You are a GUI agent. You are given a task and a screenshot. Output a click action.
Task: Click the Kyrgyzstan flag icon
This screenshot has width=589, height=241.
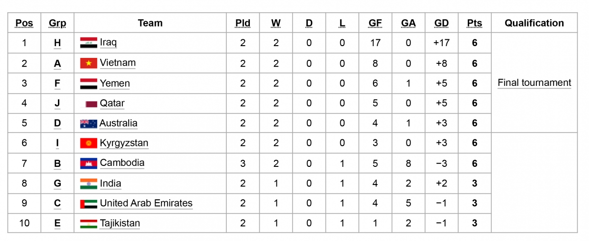click(89, 143)
